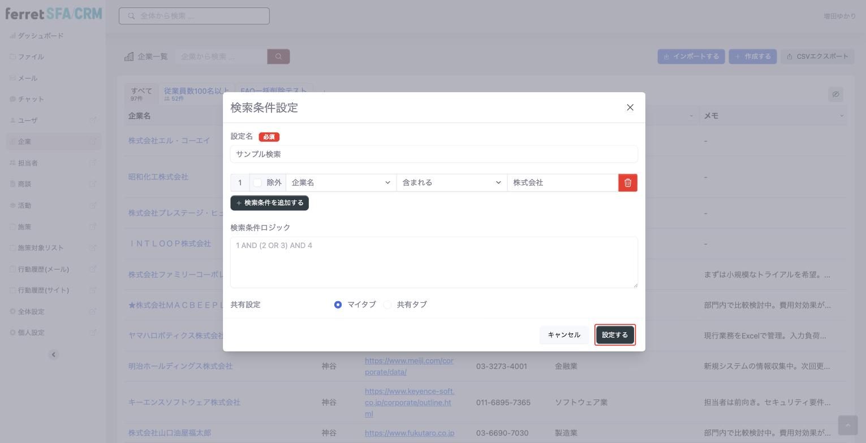This screenshot has height=443, width=866.
Task: Open the keyence-soft.co.jp URL link
Action: click(x=410, y=402)
